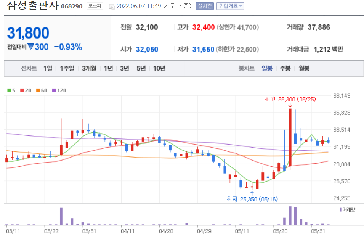The image size is (364, 235).
Task: Click the stock code 068290
Action: (x=72, y=6)
